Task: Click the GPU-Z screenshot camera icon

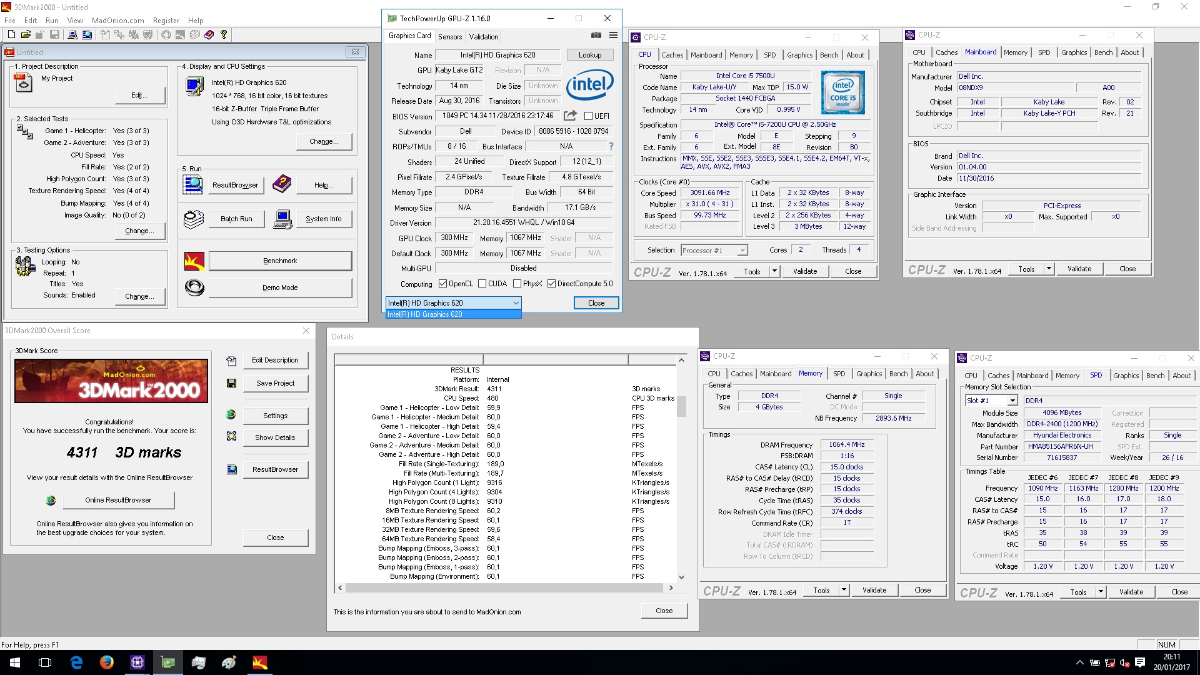Action: (596, 36)
